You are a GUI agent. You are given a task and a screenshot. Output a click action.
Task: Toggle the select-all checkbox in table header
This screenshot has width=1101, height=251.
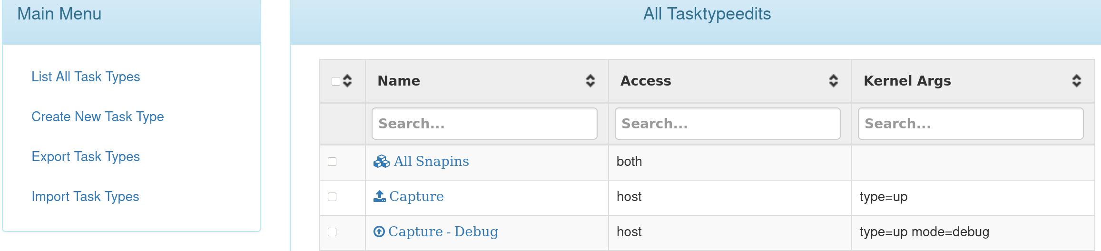[336, 81]
